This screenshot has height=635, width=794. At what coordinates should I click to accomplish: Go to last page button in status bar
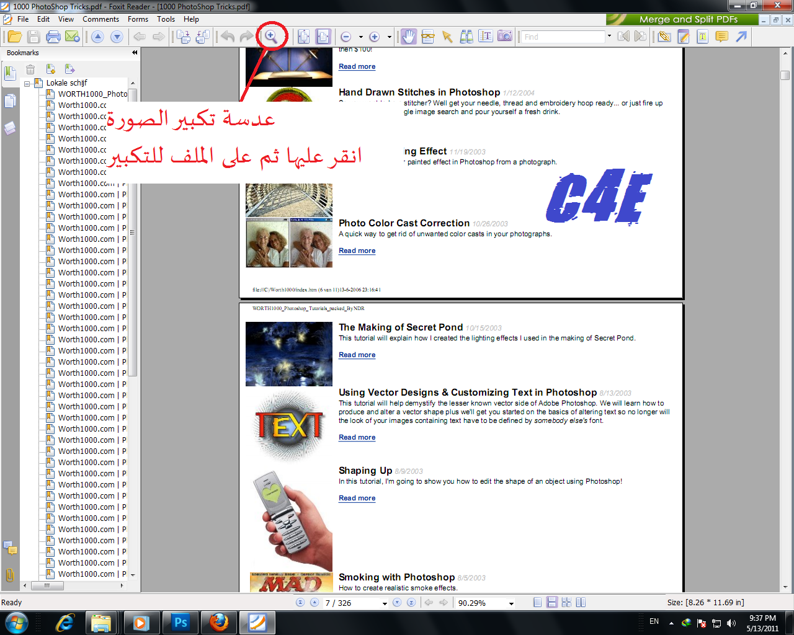pyautogui.click(x=411, y=603)
